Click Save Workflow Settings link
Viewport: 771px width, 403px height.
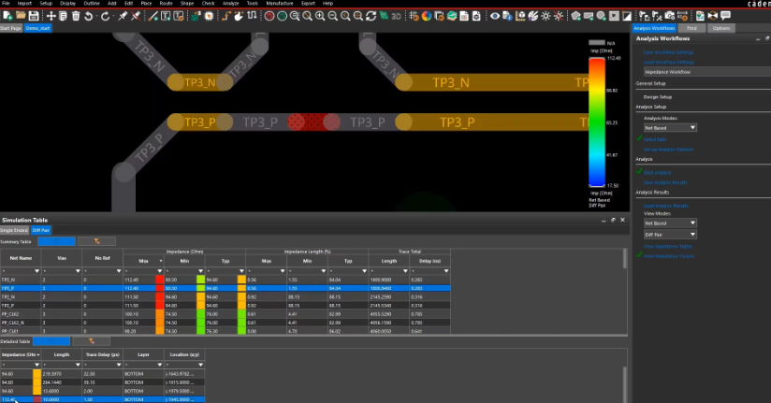tap(668, 52)
